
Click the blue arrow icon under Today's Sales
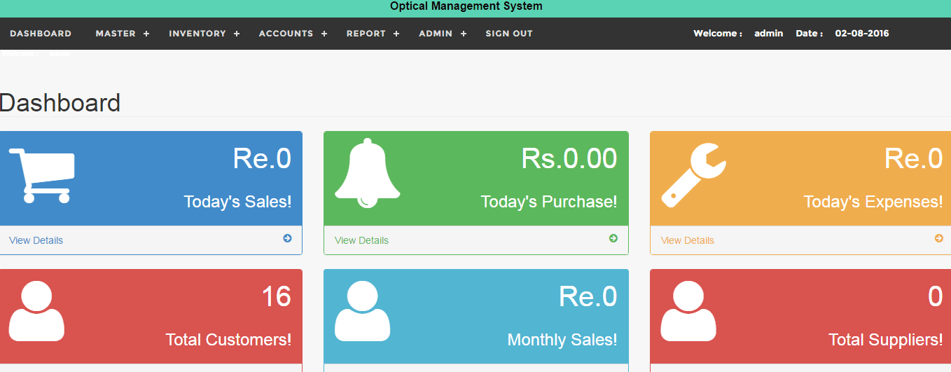[x=287, y=239]
